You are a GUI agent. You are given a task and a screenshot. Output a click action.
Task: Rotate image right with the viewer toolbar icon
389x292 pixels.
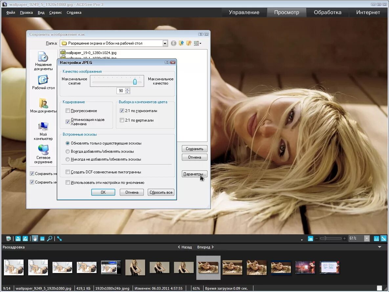(25, 239)
